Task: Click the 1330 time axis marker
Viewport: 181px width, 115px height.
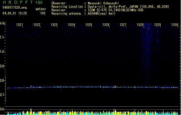Action: [x=175, y=25]
